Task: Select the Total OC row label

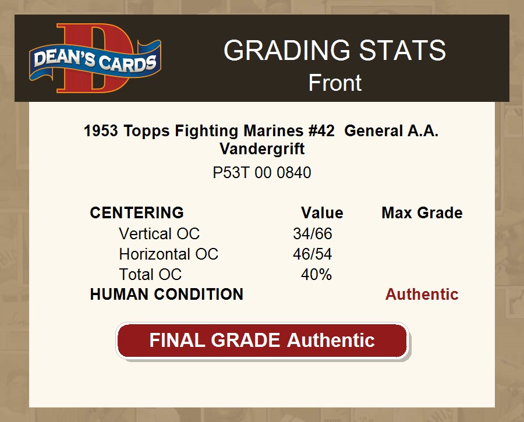Action: (x=150, y=274)
